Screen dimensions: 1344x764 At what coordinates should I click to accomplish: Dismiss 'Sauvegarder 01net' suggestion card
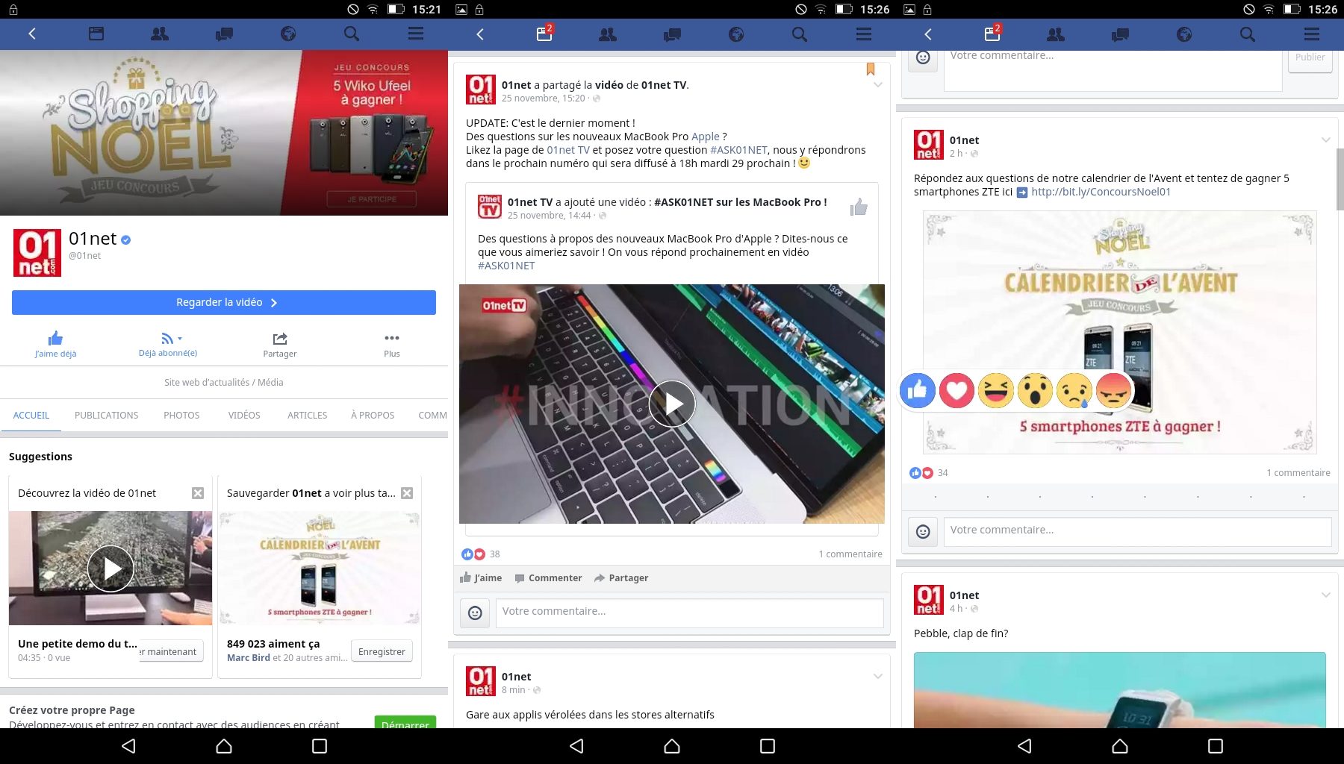(x=407, y=493)
